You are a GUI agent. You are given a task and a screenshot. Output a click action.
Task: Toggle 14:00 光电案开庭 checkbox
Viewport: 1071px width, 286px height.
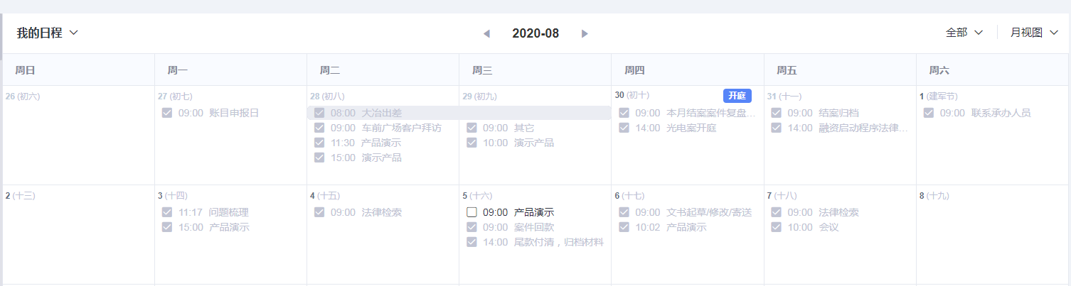pos(624,128)
